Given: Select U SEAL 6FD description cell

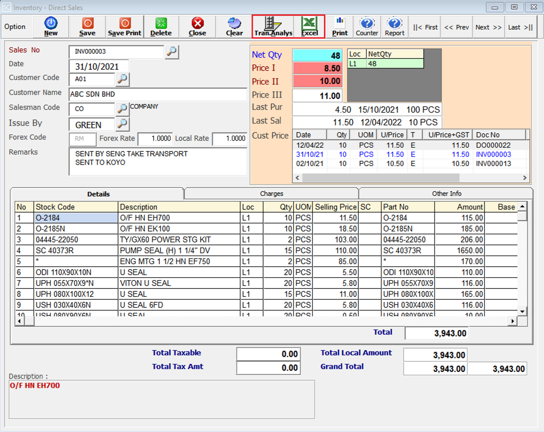Looking at the screenshot, I should click(x=179, y=305).
